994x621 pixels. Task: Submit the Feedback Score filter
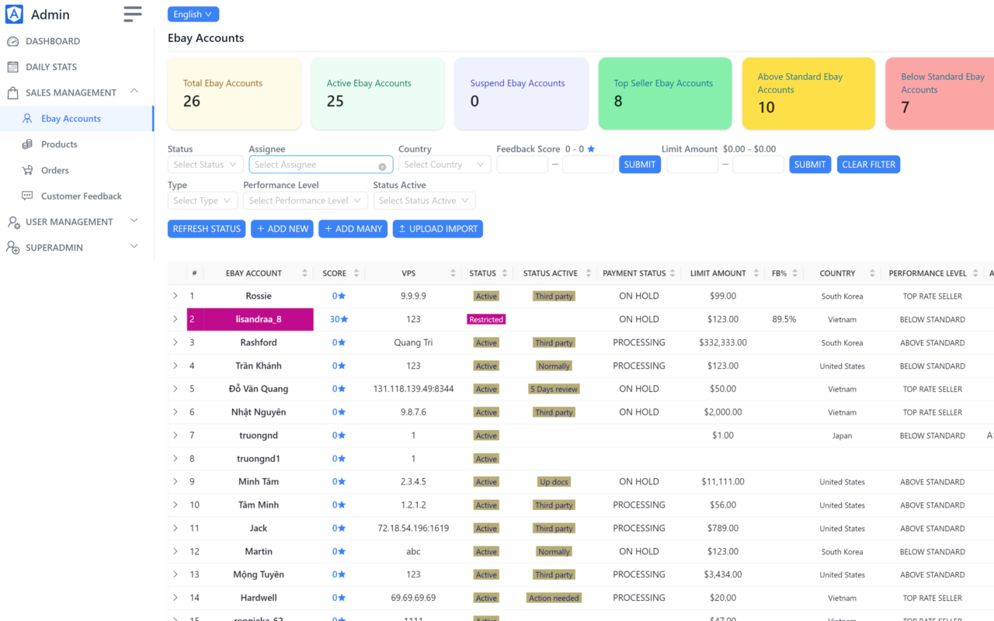coord(640,165)
